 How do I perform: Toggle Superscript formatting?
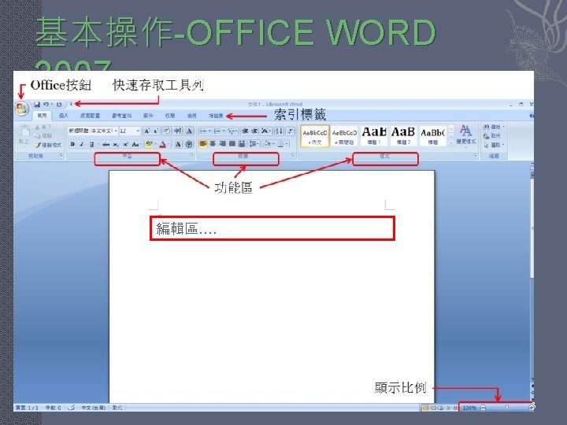tap(125, 144)
